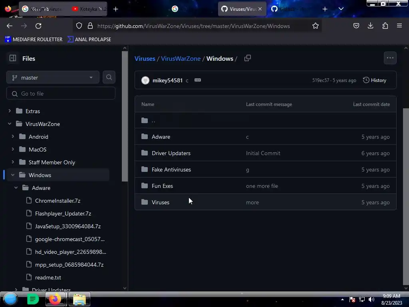Click mikey54581's avatar image
Image resolution: width=409 pixels, height=307 pixels.
(x=145, y=80)
